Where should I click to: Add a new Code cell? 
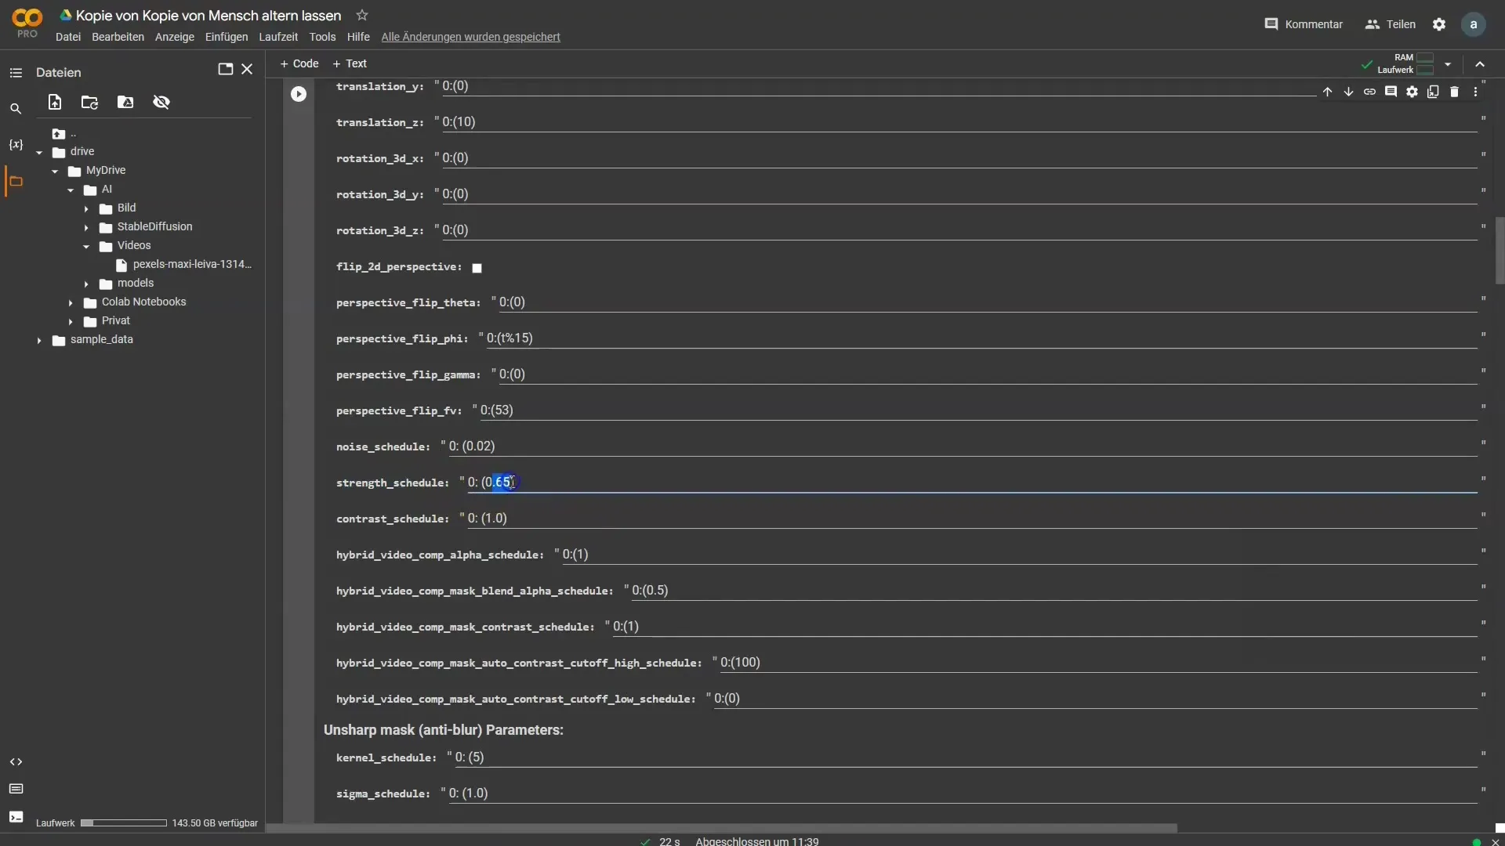299,63
